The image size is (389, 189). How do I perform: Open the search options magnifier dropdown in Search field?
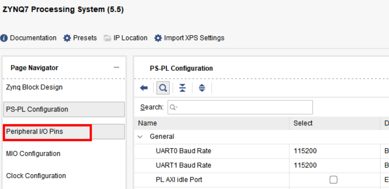coord(173,107)
